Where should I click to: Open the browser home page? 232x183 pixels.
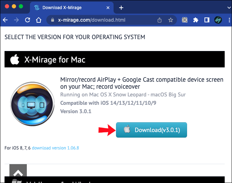coord(39,20)
